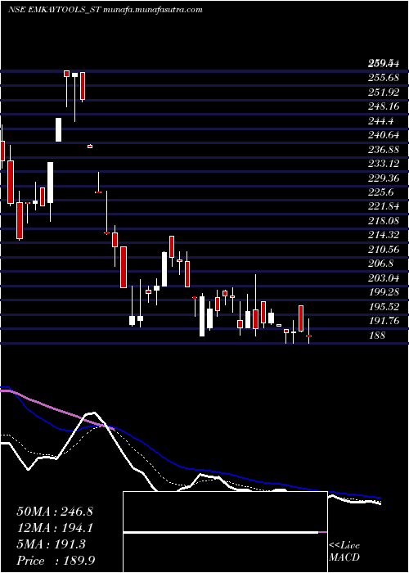Select the 214.32 price level label
The height and width of the screenshot is (573, 409).
[383, 235]
